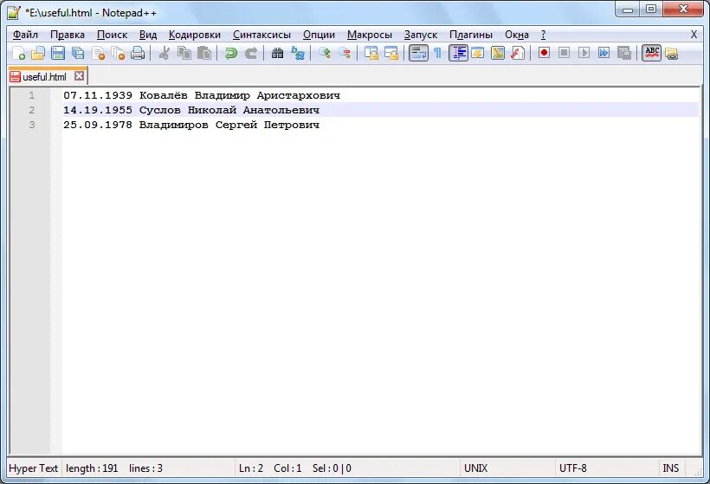Click the Save recorded macro icon
The height and width of the screenshot is (484, 710).
[623, 53]
